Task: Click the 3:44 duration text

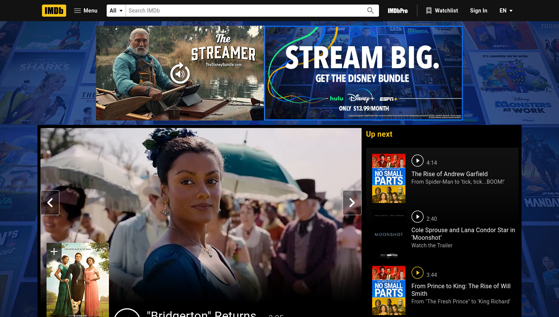Action: [432, 275]
